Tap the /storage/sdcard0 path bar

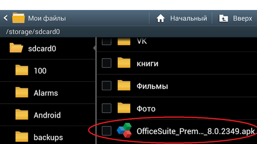(128, 32)
